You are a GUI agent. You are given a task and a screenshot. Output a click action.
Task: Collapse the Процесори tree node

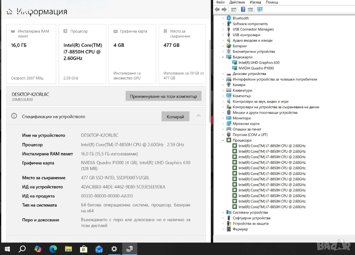pos(223,141)
